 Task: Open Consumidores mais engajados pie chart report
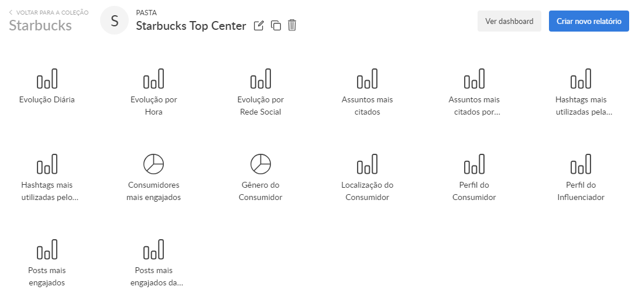[153, 164]
